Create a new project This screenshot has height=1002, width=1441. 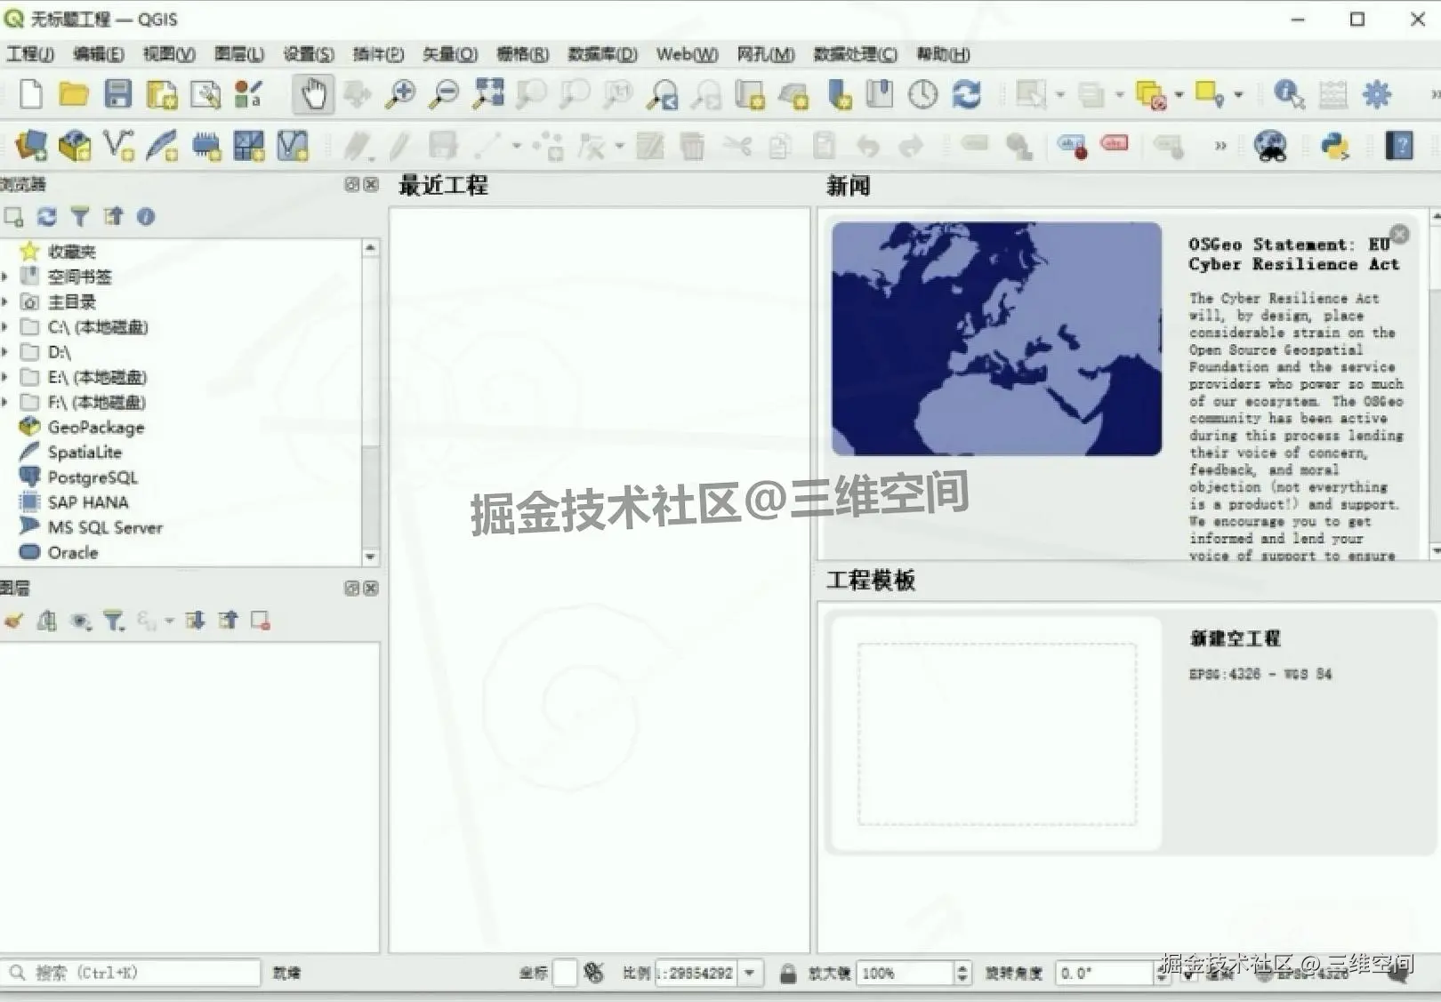point(30,93)
